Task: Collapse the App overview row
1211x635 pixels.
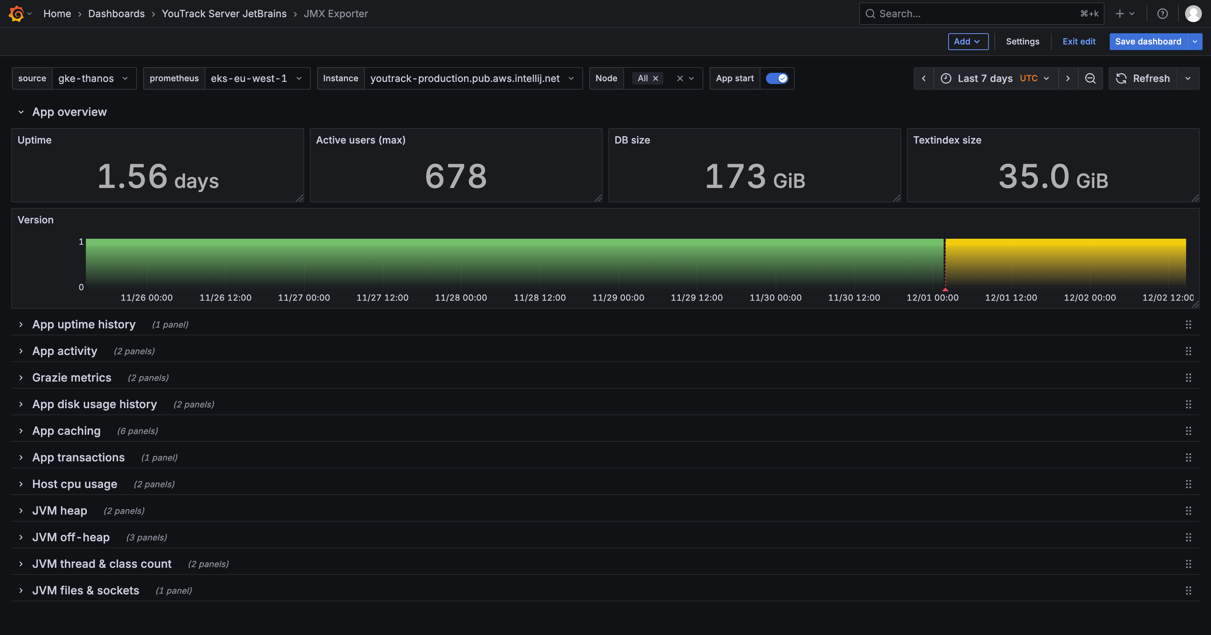Action: pos(21,112)
